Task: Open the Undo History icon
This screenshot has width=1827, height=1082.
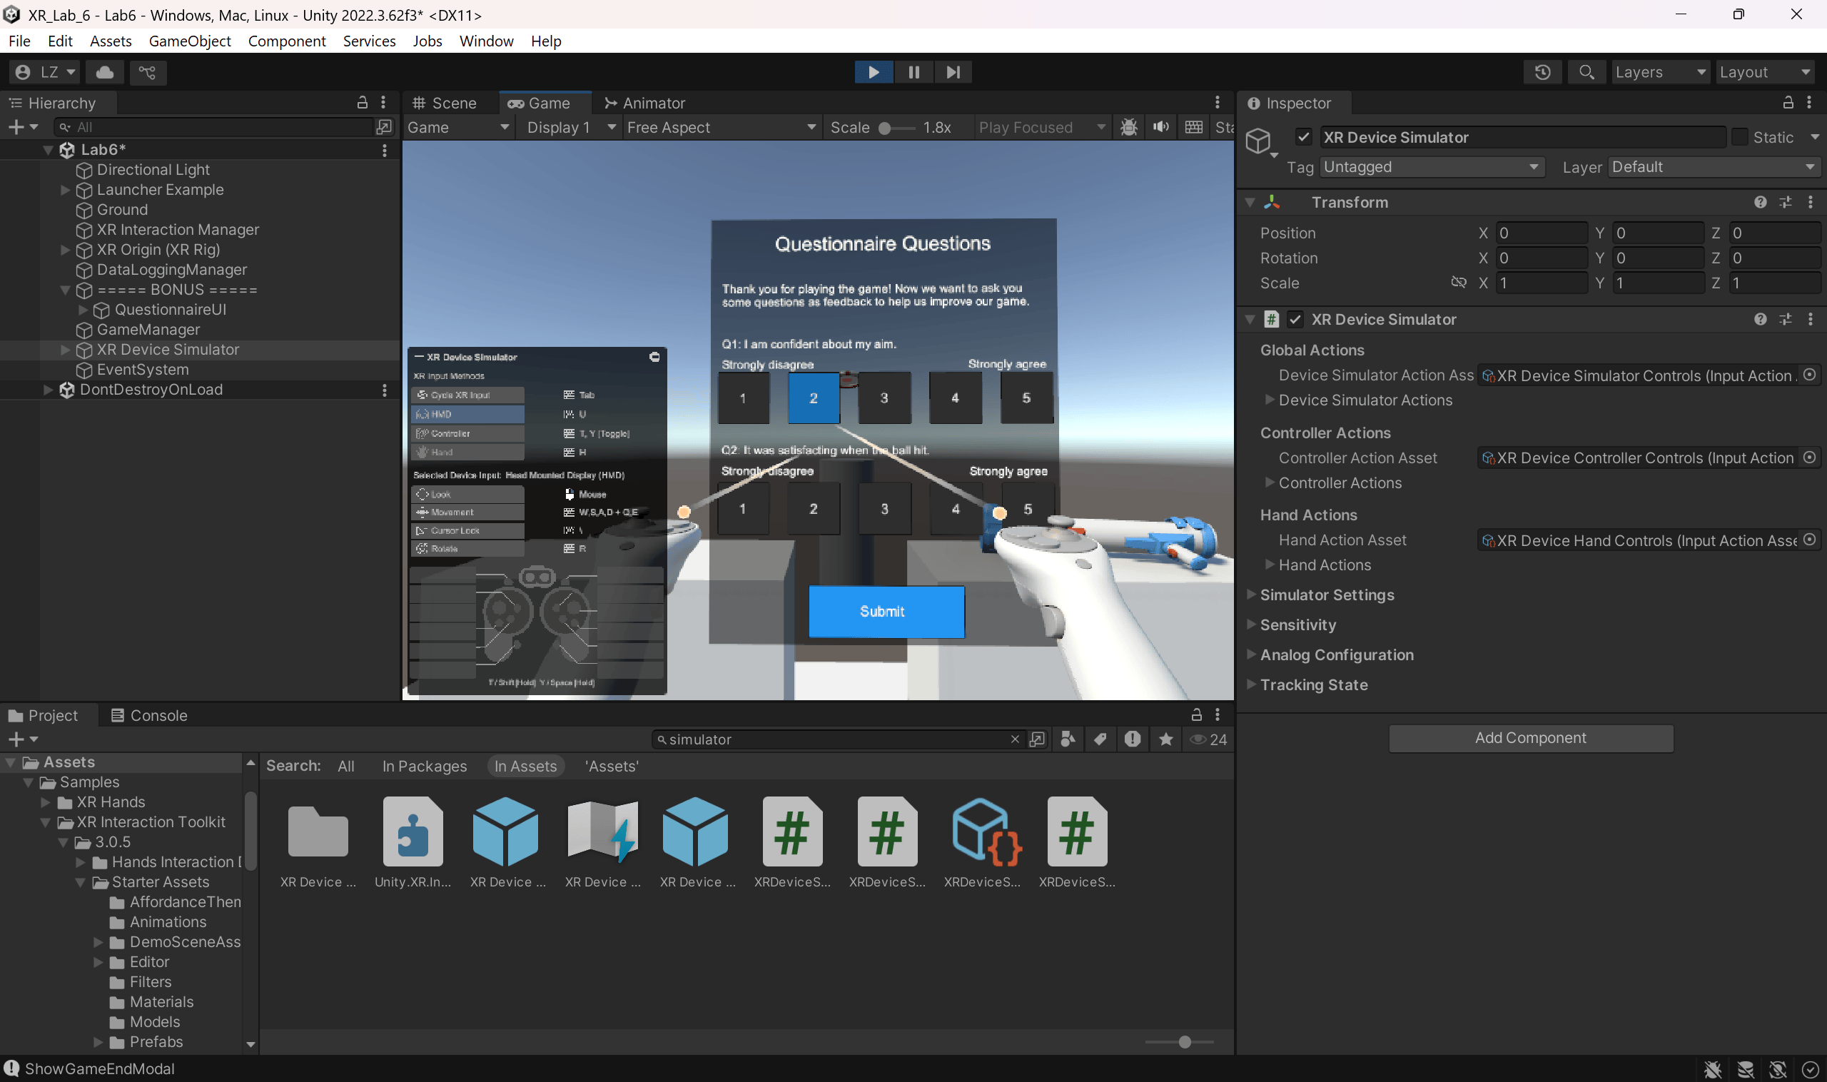Action: coord(1543,72)
